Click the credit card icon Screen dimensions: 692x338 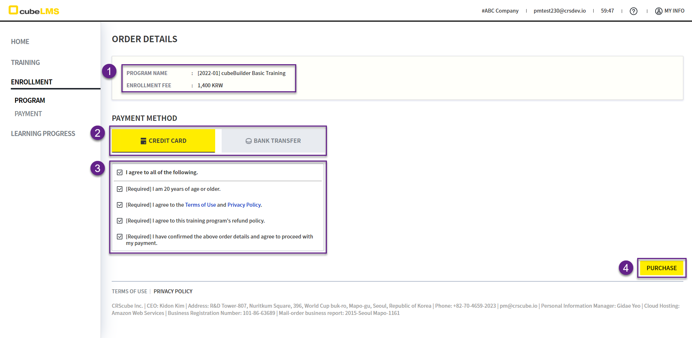(x=143, y=141)
